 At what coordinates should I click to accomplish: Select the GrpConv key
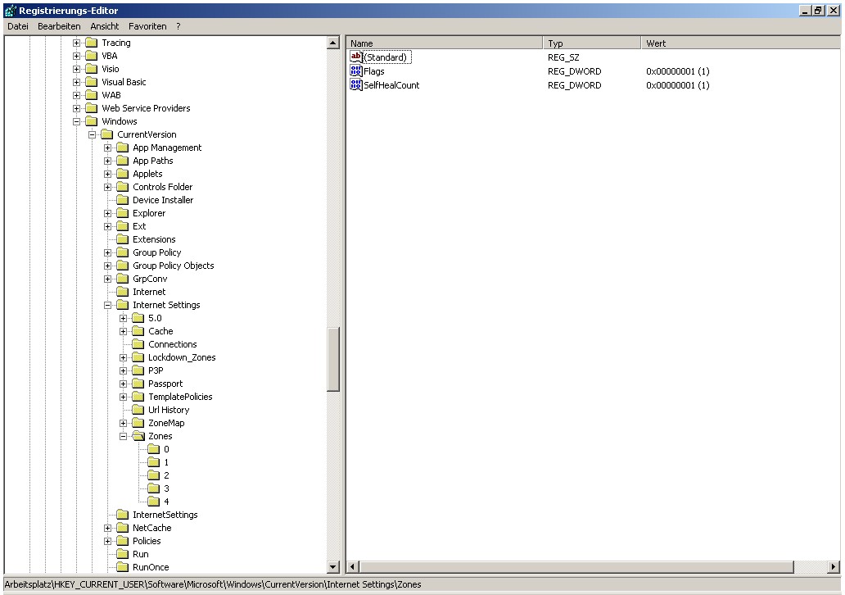click(x=150, y=279)
